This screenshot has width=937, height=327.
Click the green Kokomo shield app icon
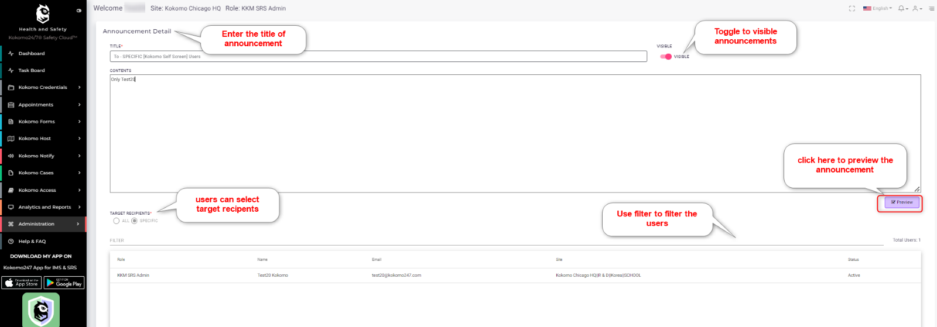click(41, 310)
